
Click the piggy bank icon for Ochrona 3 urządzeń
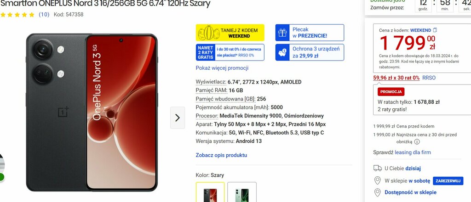coord(282,52)
